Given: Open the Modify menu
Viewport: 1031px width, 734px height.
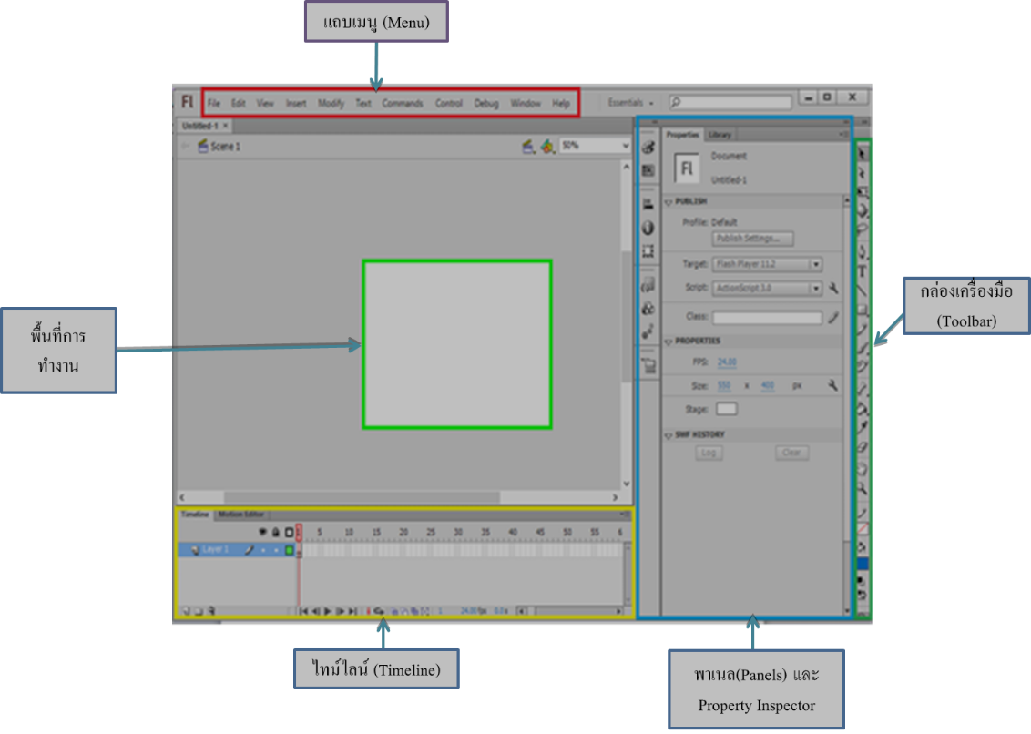Looking at the screenshot, I should tap(332, 103).
